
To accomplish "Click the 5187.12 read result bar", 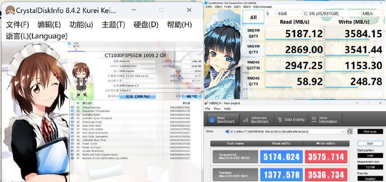I will [295, 34].
